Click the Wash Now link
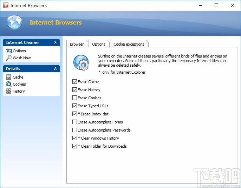 point(22,58)
